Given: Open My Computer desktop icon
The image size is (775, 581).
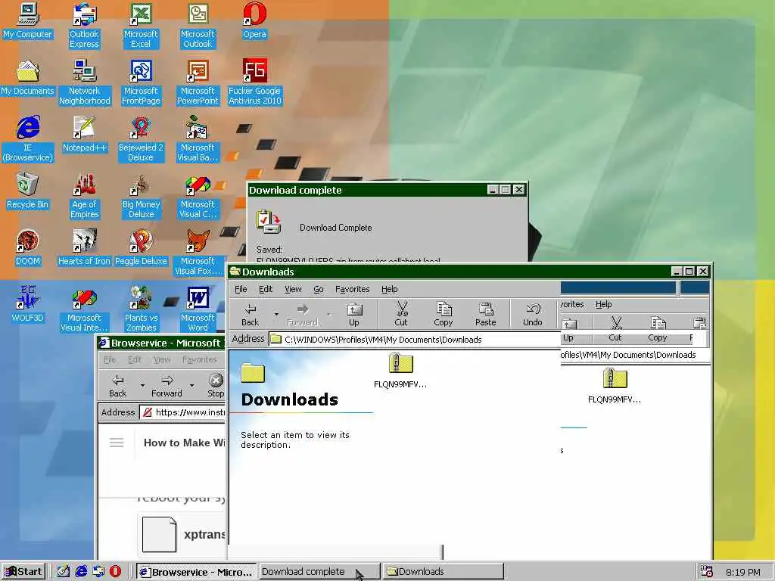Looking at the screenshot, I should 28,21.
